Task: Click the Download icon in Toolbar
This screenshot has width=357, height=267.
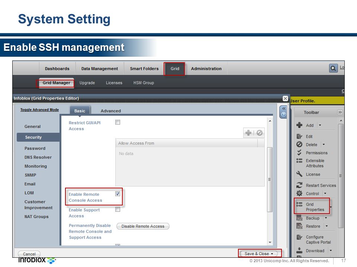Action: (299, 250)
